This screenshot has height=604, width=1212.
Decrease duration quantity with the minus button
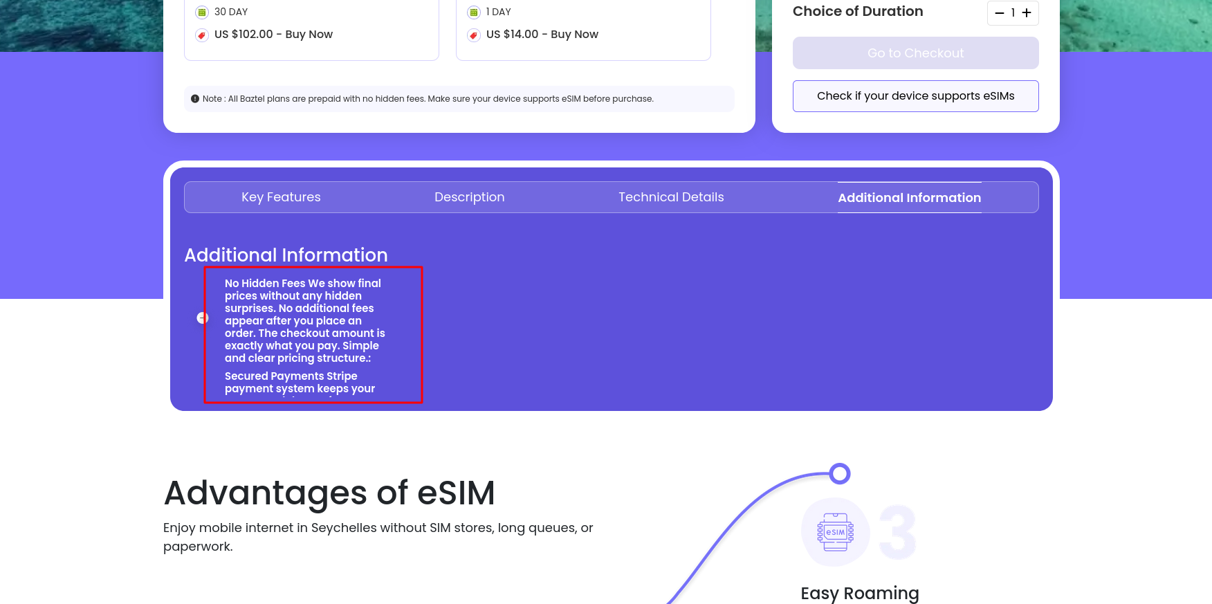[999, 13]
